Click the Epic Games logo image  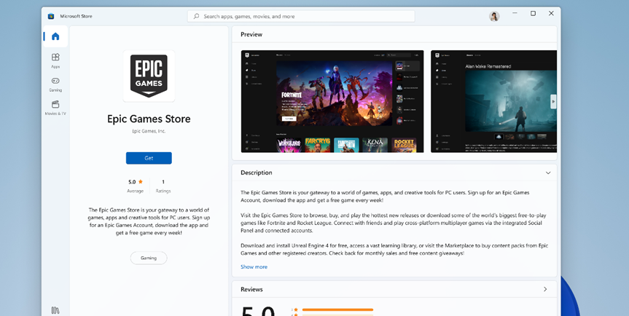pos(149,76)
